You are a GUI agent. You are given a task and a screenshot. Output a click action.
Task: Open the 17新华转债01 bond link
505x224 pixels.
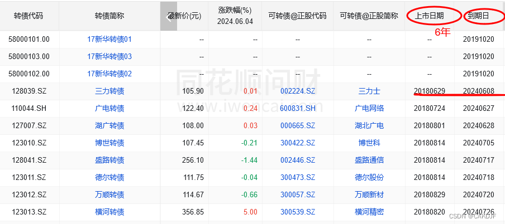(109, 40)
